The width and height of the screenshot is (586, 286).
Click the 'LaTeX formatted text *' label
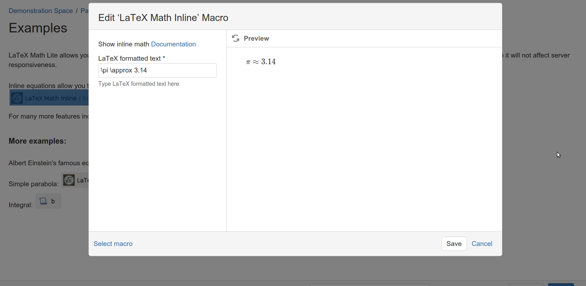pos(132,58)
